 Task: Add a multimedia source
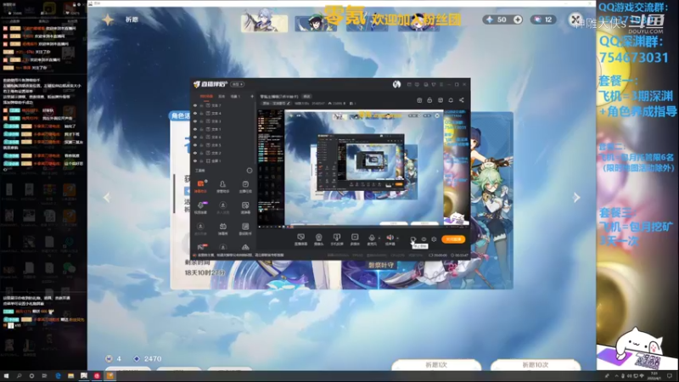pyautogui.click(x=355, y=239)
